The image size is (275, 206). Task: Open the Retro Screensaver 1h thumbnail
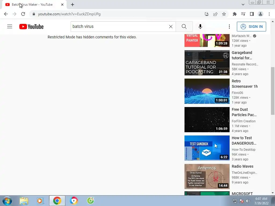pyautogui.click(x=207, y=91)
